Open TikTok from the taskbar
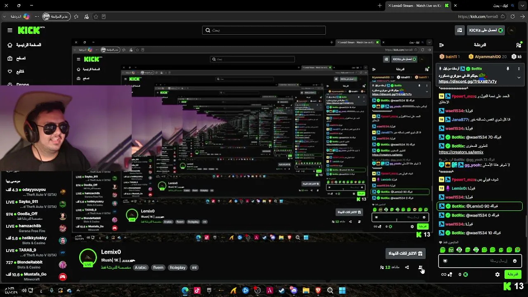 click(x=197, y=290)
